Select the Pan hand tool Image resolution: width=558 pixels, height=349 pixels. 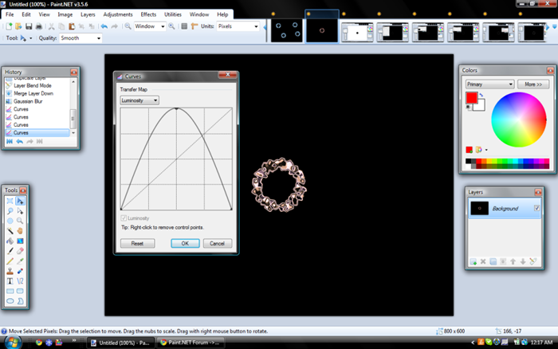click(x=20, y=231)
